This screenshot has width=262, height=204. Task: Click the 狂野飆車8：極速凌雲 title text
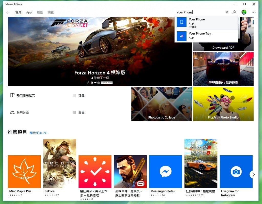(x=200, y=191)
